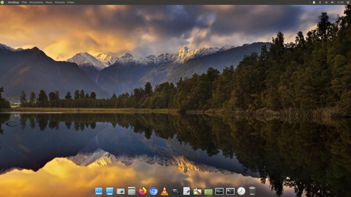Open the Terminal from dock

pyautogui.click(x=230, y=191)
